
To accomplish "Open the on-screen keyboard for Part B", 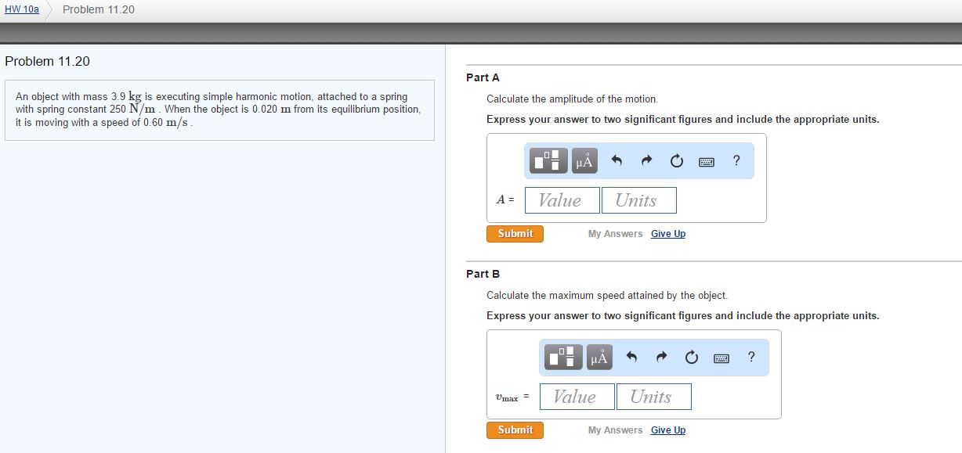I will pyautogui.click(x=721, y=357).
